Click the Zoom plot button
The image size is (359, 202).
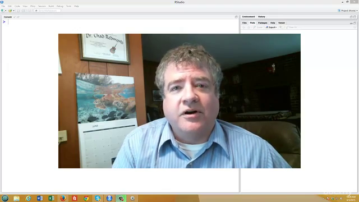[258, 27]
